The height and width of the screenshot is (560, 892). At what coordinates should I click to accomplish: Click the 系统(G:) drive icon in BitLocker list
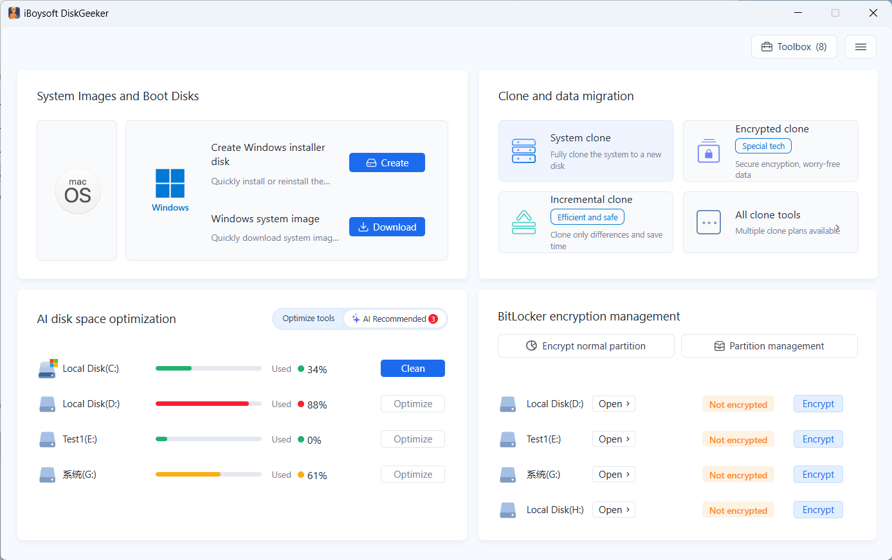point(508,475)
